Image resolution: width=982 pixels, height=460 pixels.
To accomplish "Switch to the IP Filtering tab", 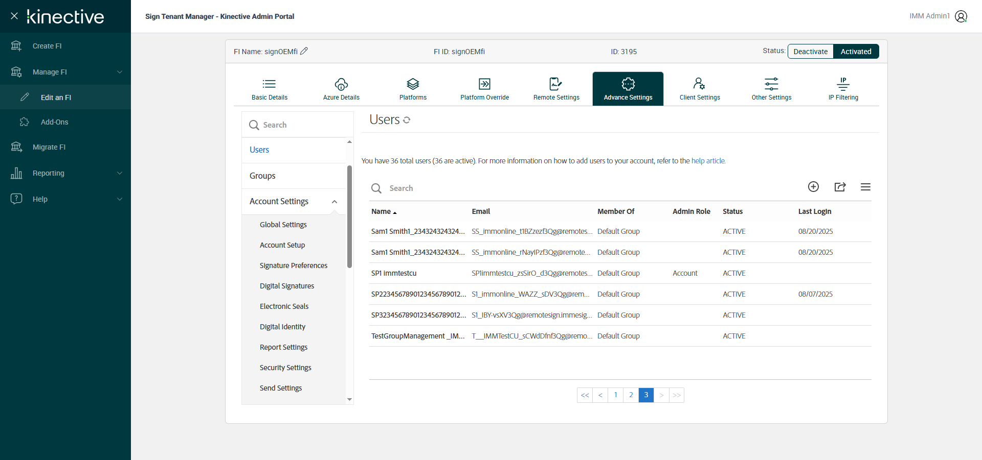I will [x=843, y=89].
